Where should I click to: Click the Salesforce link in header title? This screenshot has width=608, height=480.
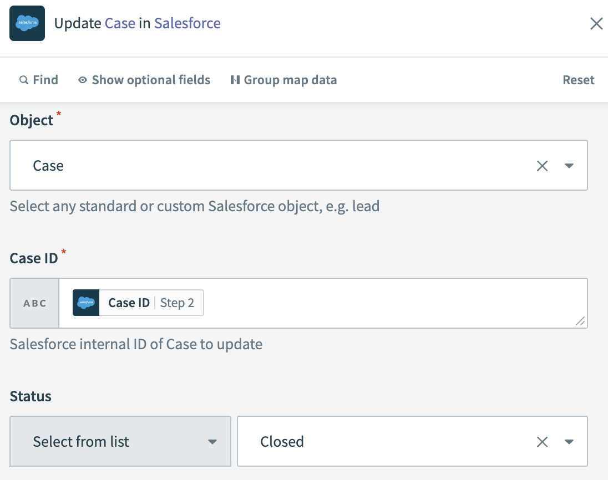188,23
